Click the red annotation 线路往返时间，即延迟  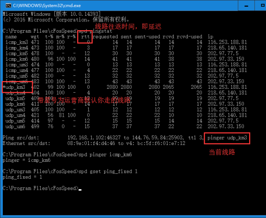[x=128, y=26]
